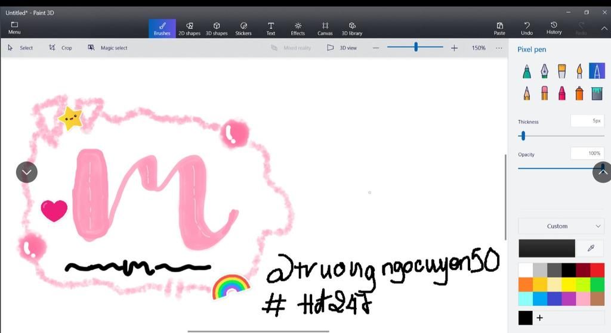Activate the eyedropper color picker
The width and height of the screenshot is (611, 333).
590,248
